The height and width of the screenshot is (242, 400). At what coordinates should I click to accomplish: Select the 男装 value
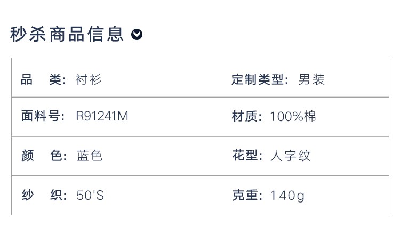pos(311,79)
